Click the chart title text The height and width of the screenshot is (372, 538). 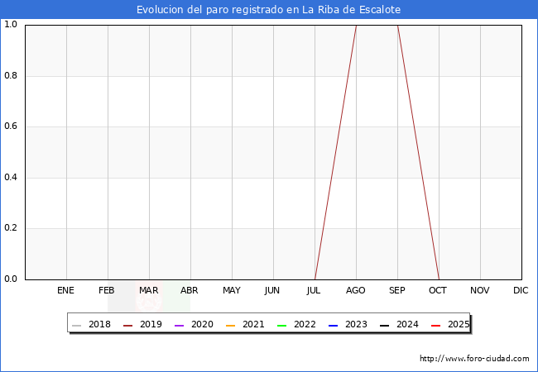tap(269, 10)
